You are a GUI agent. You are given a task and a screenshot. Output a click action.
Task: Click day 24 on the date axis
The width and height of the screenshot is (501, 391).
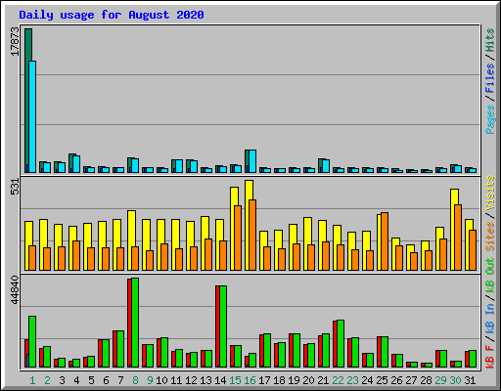pos(367,380)
